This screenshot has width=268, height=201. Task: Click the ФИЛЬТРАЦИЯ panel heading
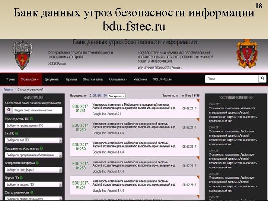click(33, 98)
